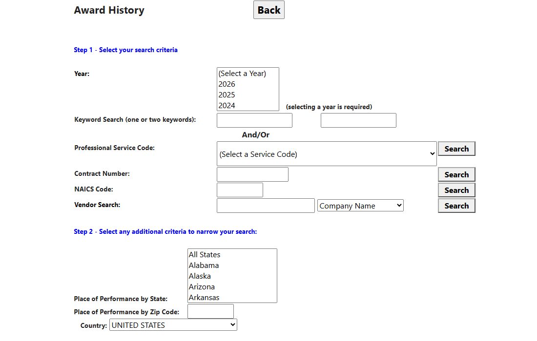Select All States in state list
This screenshot has width=537, height=341.
point(232,255)
